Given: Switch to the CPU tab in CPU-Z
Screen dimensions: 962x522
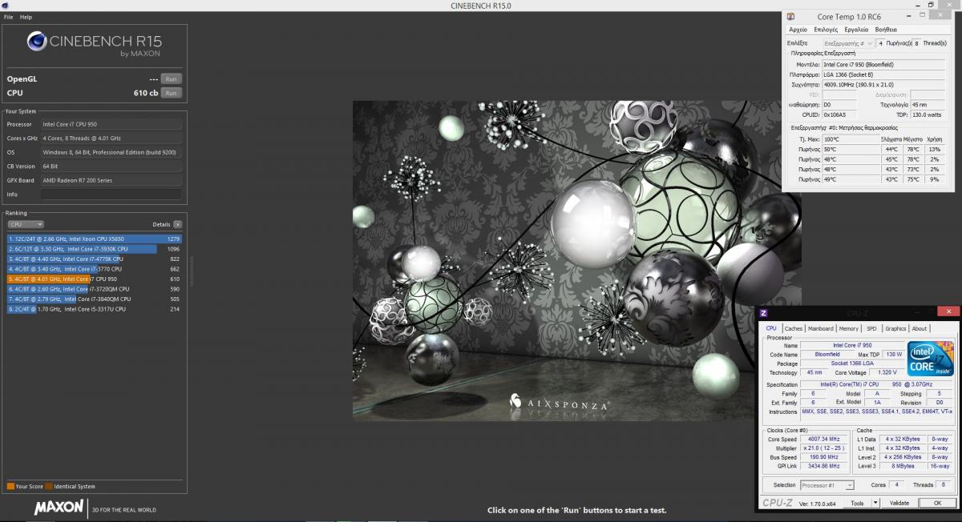Looking at the screenshot, I should pos(771,328).
